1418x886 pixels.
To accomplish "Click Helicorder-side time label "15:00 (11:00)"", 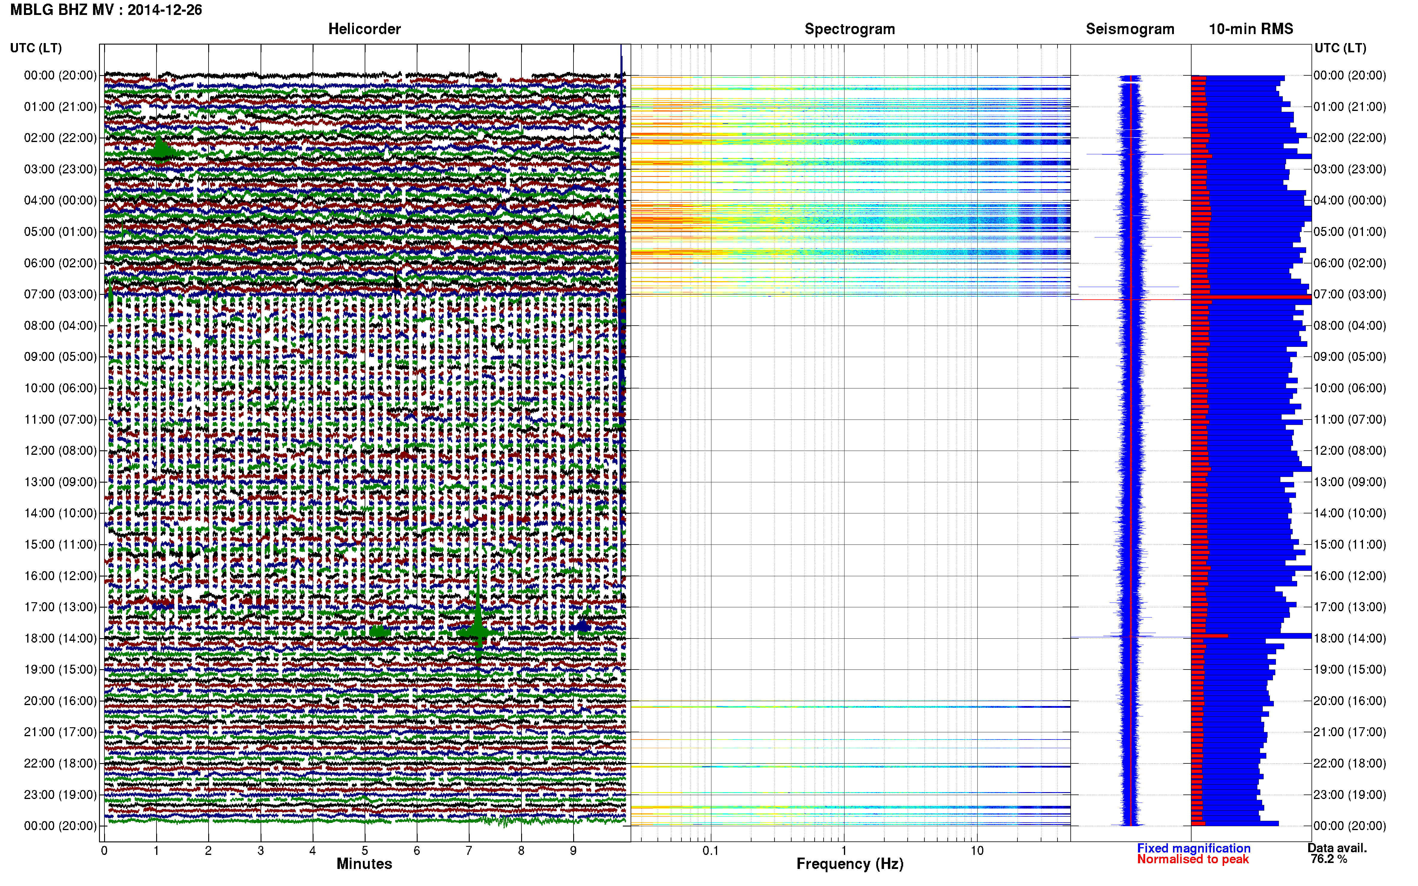I will tap(60, 545).
